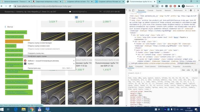The height and width of the screenshot is (112, 200).
Task: Click the browser Forward arrow
Action: [x=6, y=6]
